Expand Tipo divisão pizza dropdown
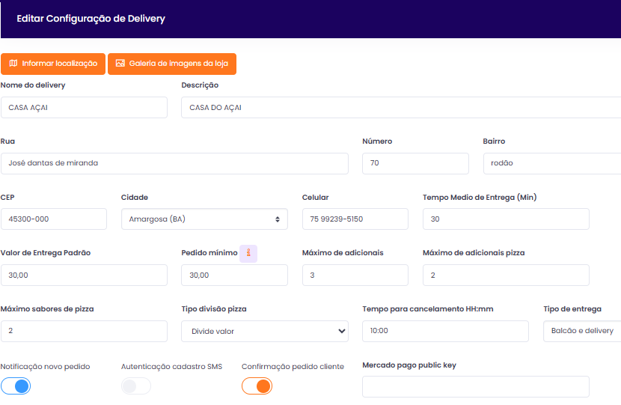621x405 pixels. 264,331
